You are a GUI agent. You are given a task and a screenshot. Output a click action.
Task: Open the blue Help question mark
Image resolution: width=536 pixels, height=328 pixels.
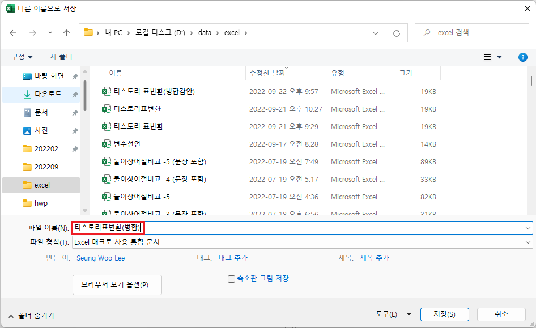pyautogui.click(x=522, y=57)
